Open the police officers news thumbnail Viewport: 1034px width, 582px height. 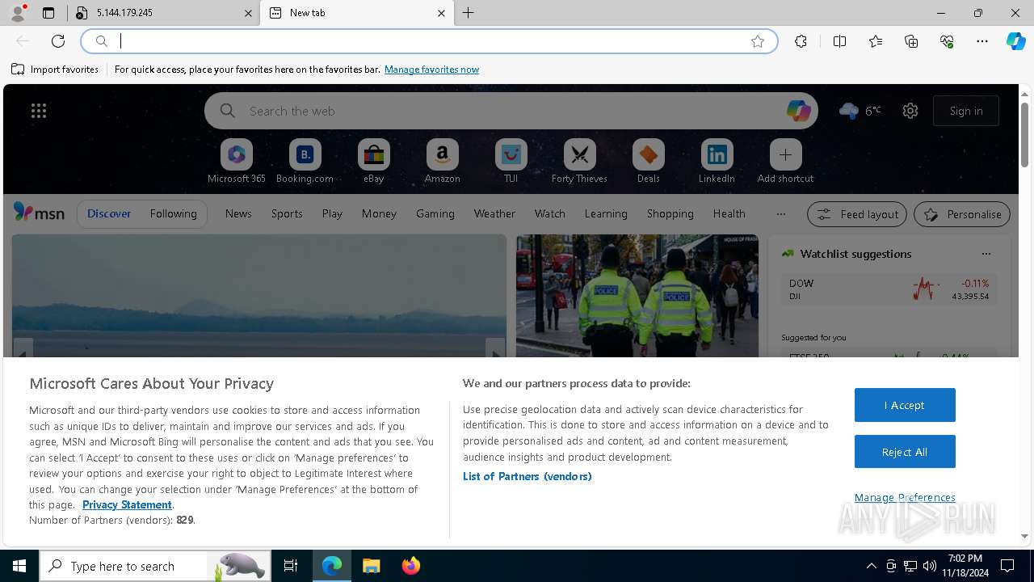click(637, 296)
